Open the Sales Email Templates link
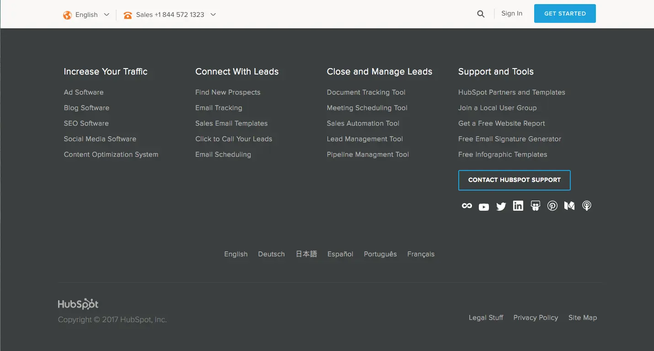Image resolution: width=654 pixels, height=351 pixels. point(231,123)
